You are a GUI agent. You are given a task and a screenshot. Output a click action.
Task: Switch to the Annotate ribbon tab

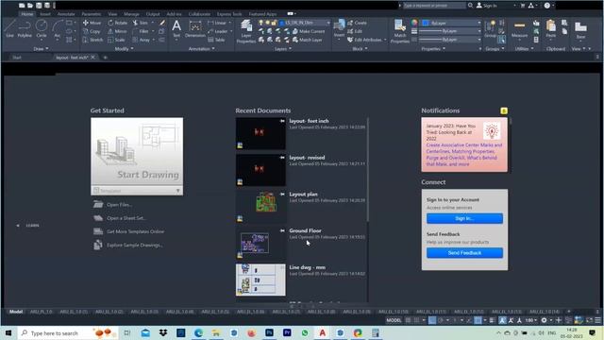[x=66, y=14]
